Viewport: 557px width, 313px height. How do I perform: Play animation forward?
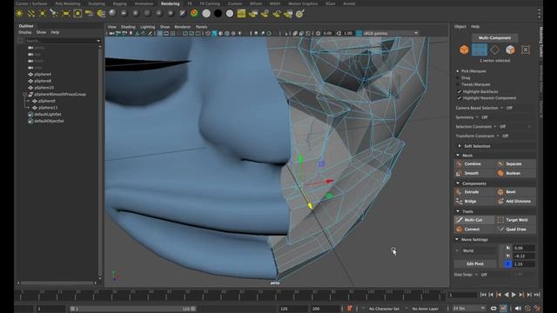(513, 295)
